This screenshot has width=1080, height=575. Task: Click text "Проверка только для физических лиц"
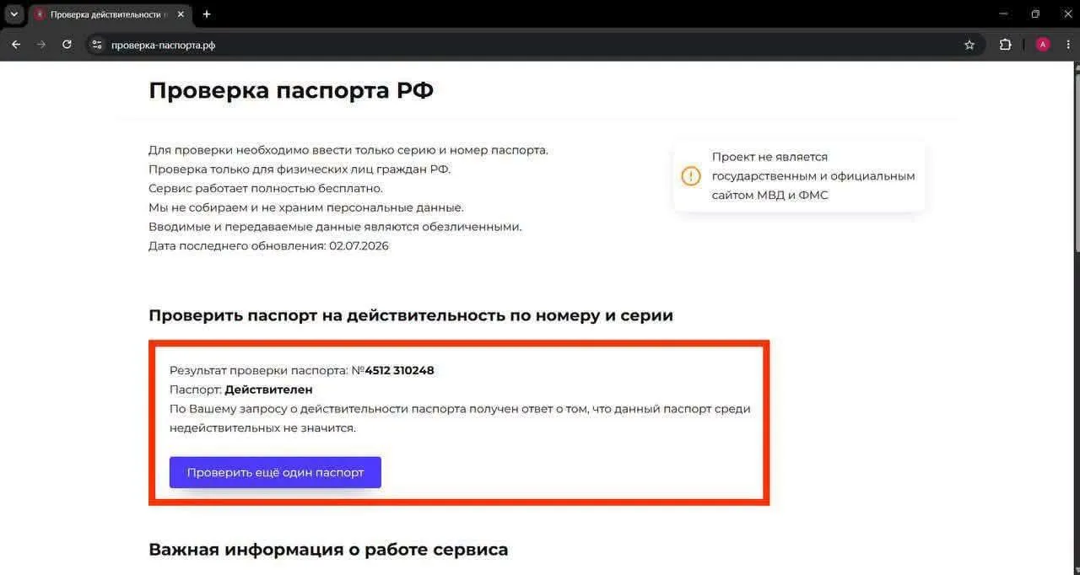pos(300,169)
